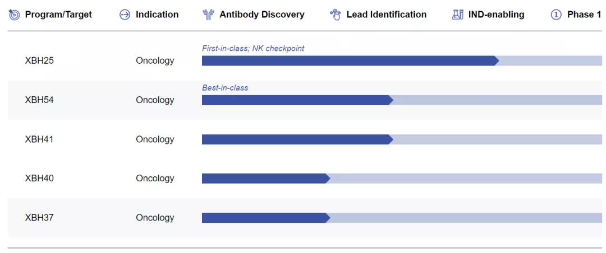Click the XBH41 program name
The image size is (606, 253).
39,139
